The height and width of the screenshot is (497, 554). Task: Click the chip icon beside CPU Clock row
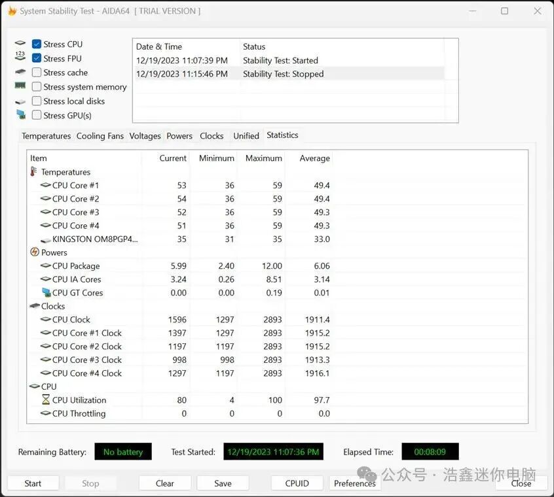[x=46, y=319]
